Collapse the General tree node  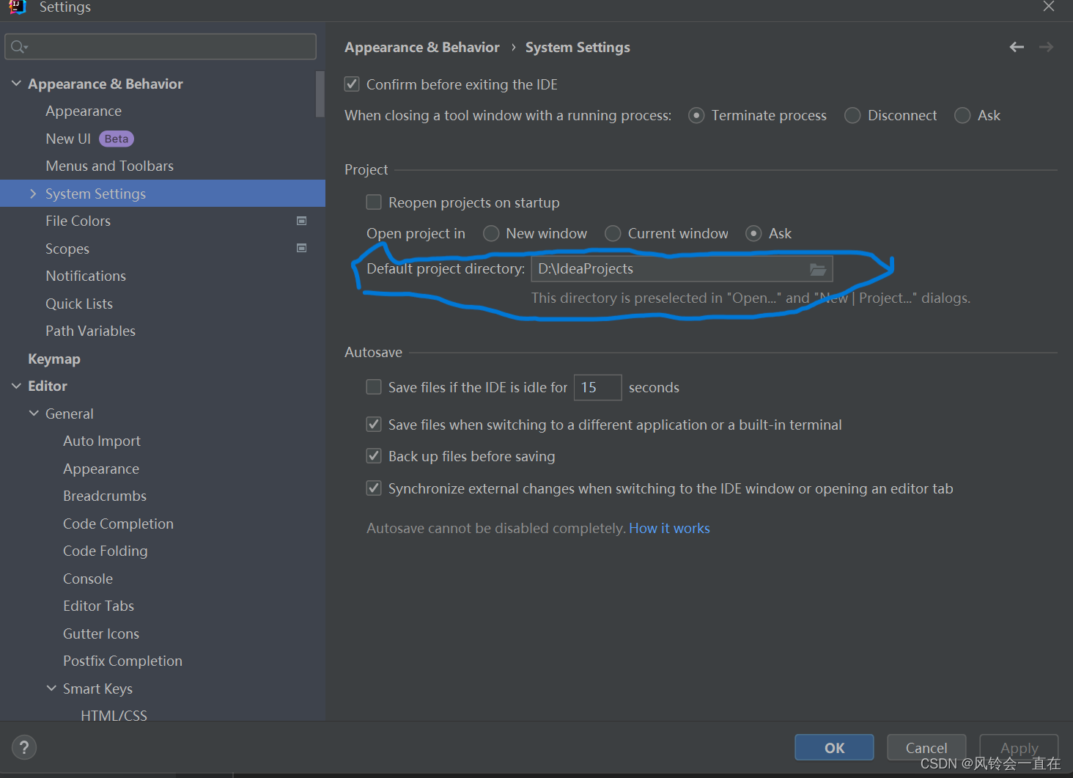34,414
